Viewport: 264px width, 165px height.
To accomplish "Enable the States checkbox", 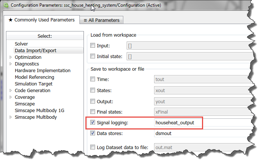I will coord(93,90).
